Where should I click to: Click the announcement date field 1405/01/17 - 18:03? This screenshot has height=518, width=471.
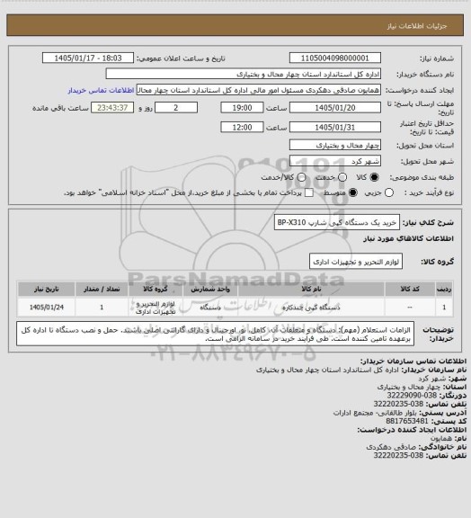[88, 58]
